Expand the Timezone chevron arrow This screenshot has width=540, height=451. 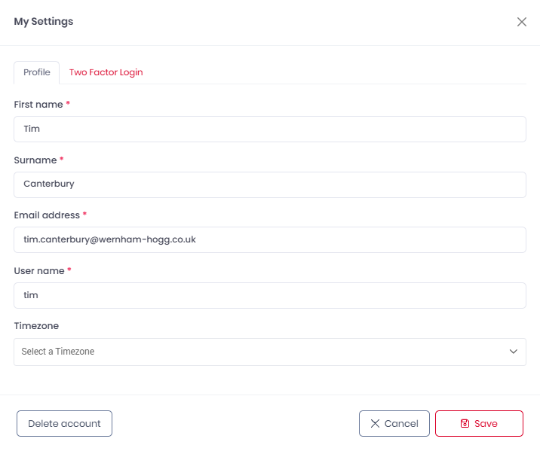click(x=514, y=352)
